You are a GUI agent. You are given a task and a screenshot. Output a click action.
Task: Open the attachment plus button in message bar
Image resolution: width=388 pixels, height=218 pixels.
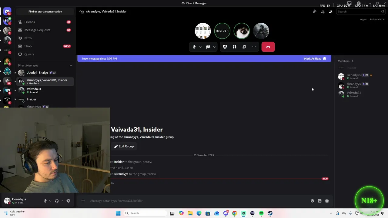83,201
